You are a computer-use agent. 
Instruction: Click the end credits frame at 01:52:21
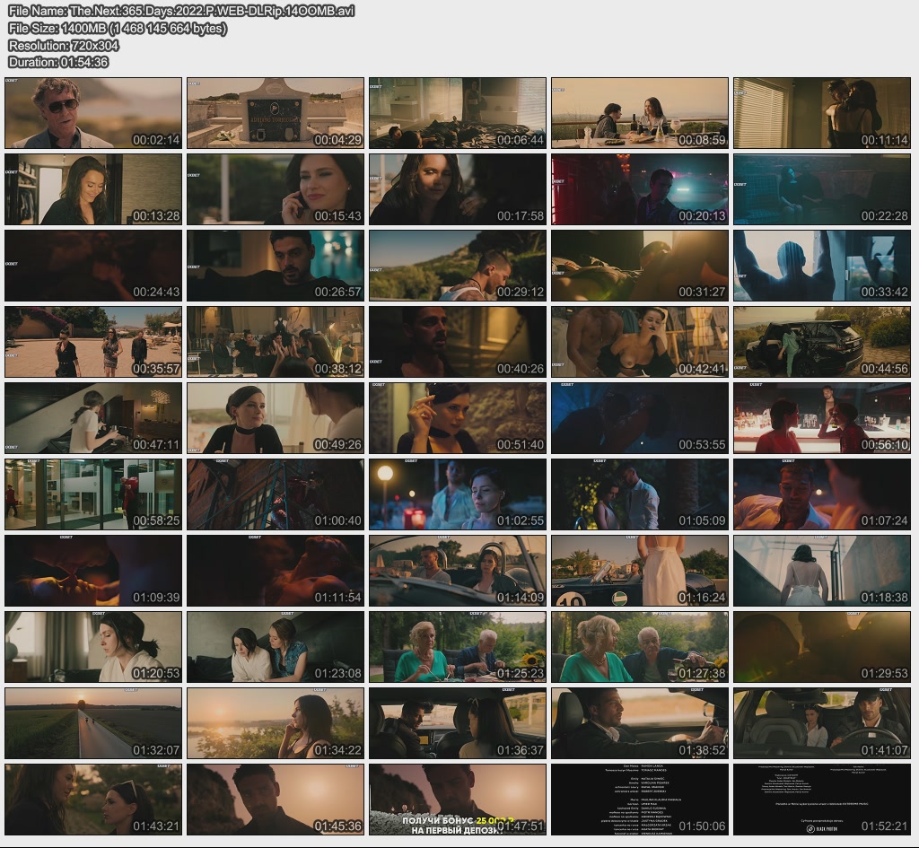[822, 800]
